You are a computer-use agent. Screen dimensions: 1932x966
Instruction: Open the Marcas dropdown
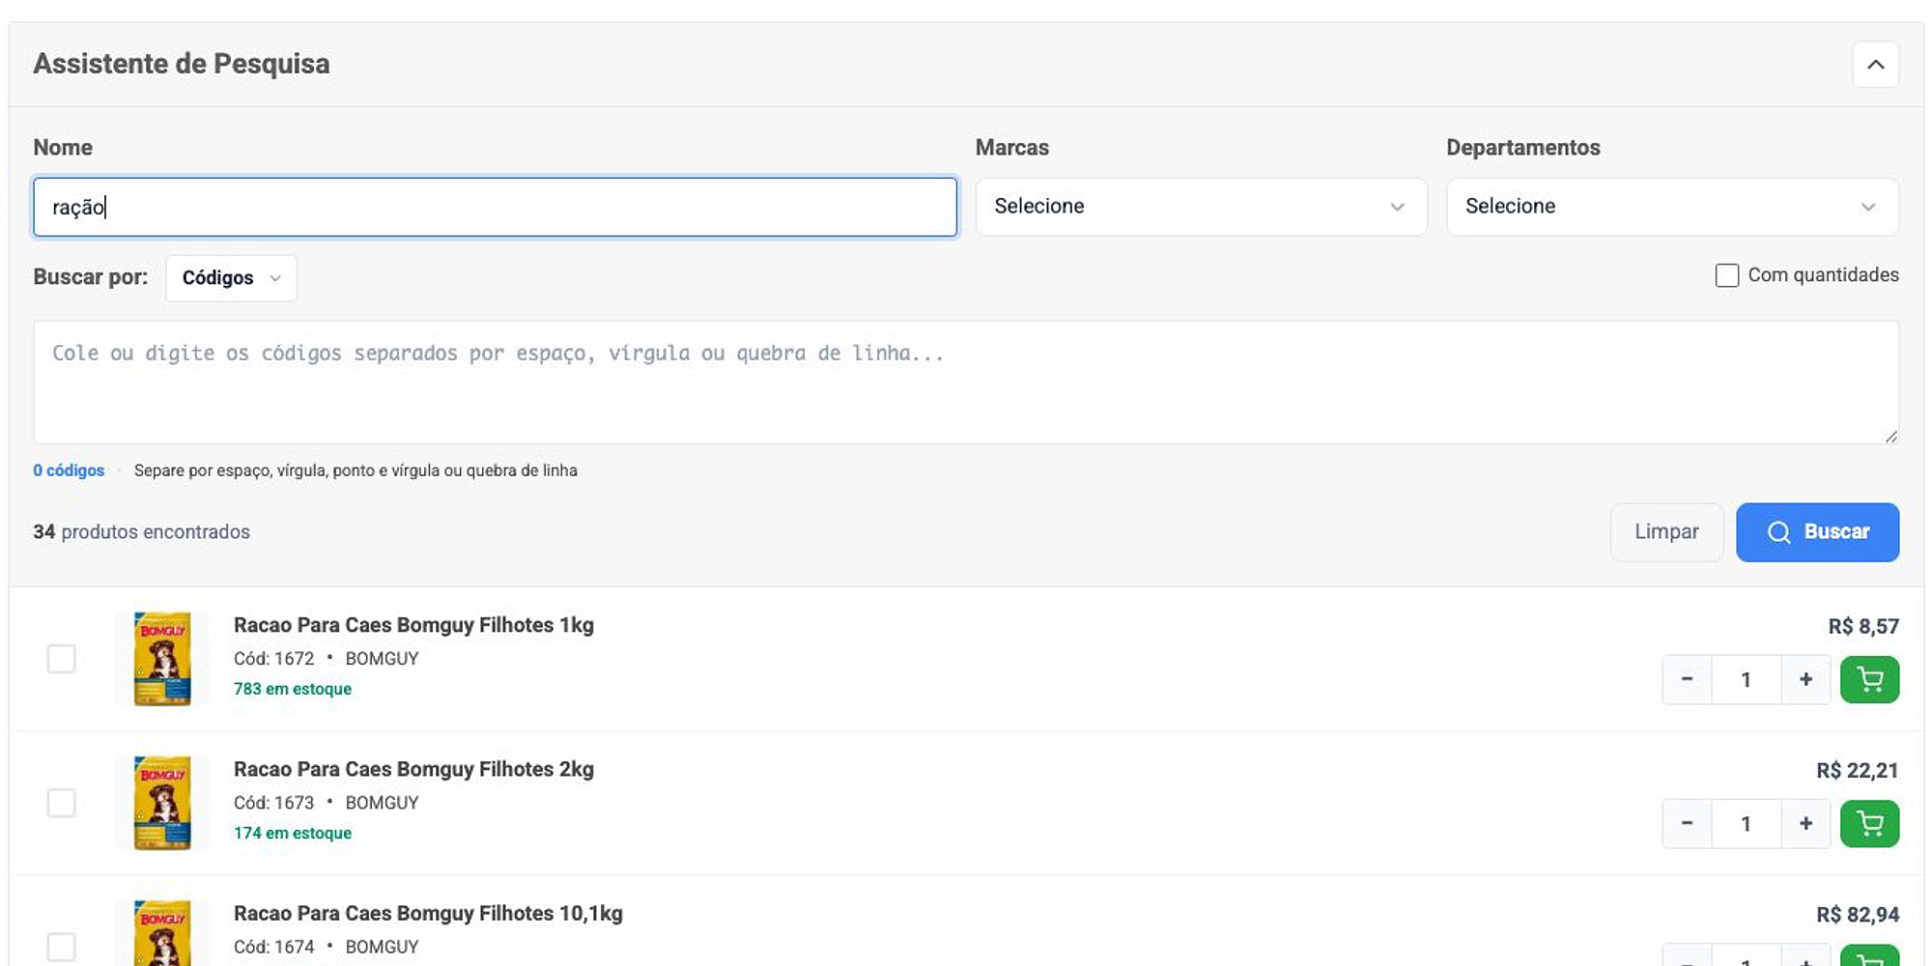pyautogui.click(x=1201, y=207)
